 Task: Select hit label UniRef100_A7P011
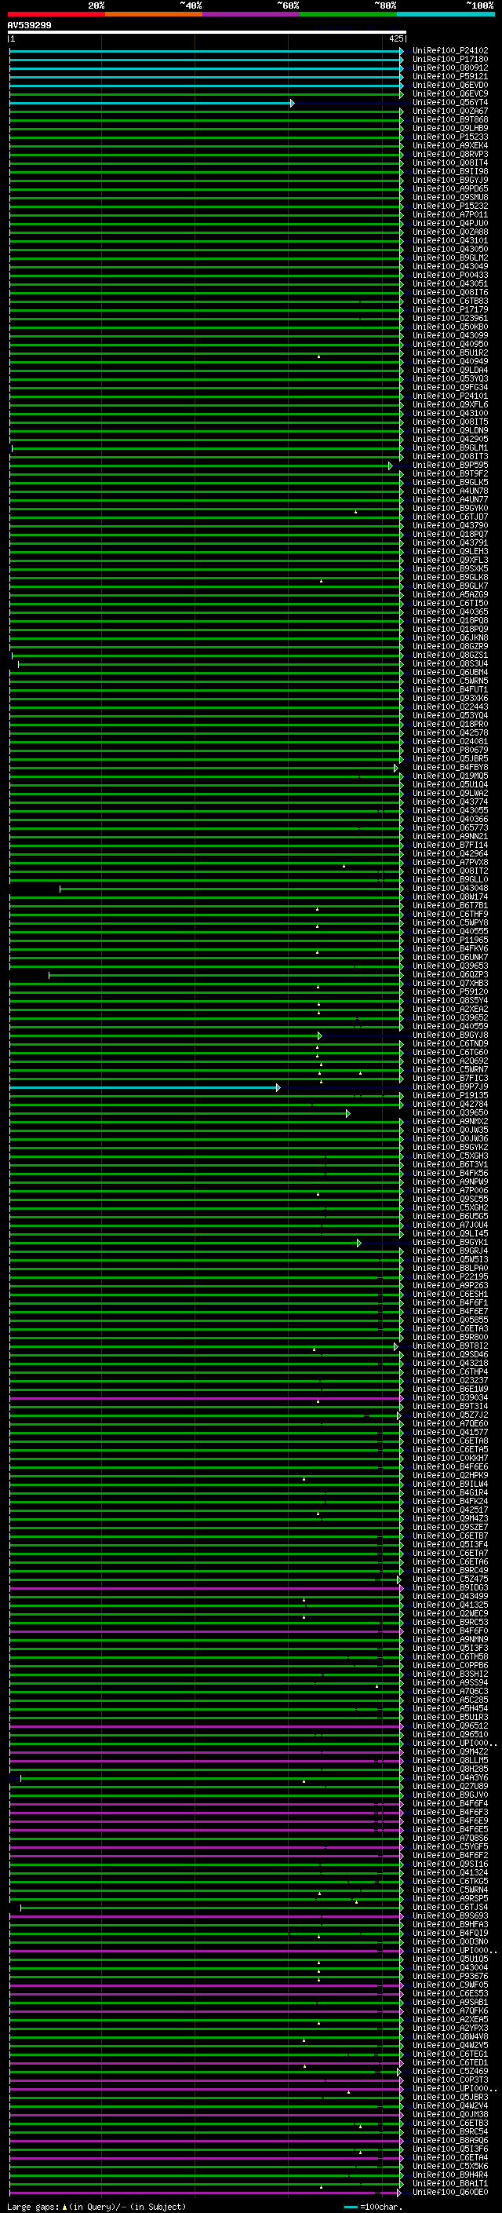point(449,215)
